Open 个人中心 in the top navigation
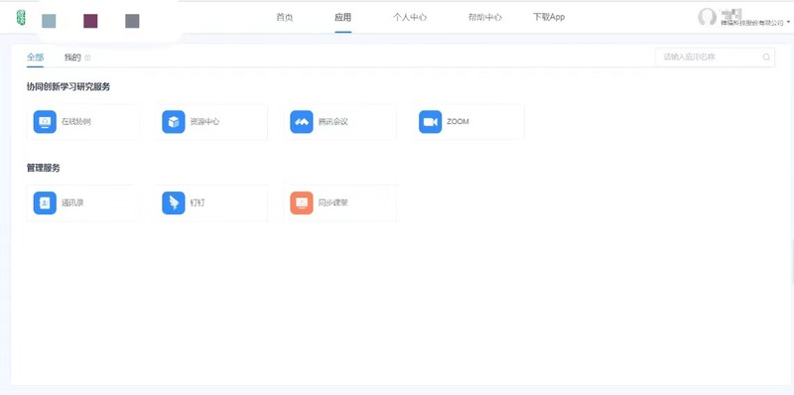Screen dimensions: 794x395 tap(410, 17)
